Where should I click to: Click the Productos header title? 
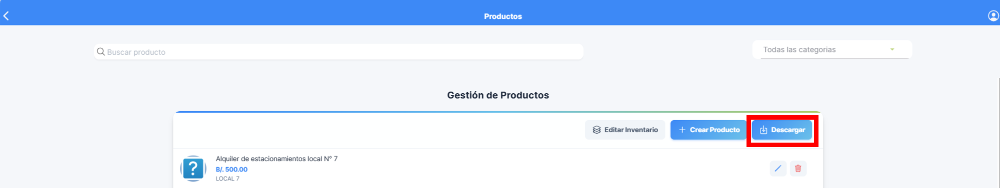click(503, 16)
